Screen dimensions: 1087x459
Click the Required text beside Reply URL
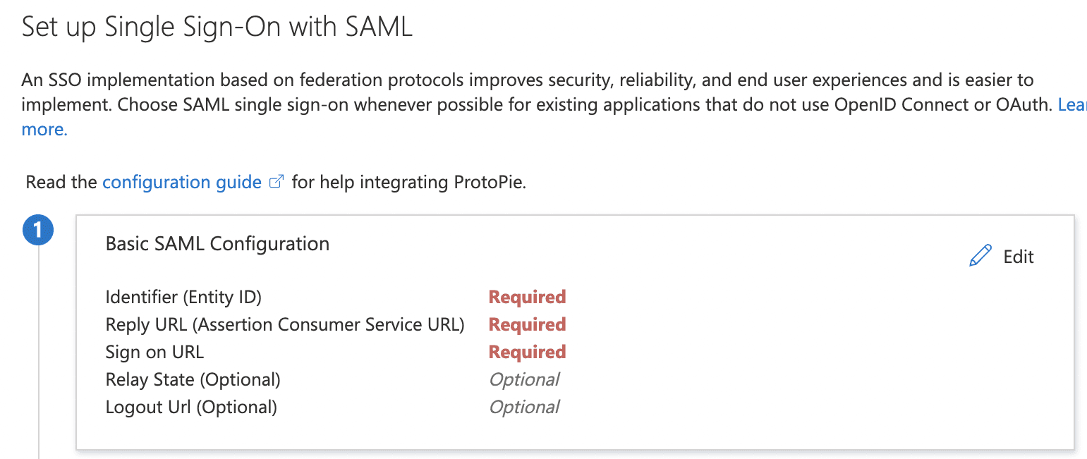click(x=527, y=324)
